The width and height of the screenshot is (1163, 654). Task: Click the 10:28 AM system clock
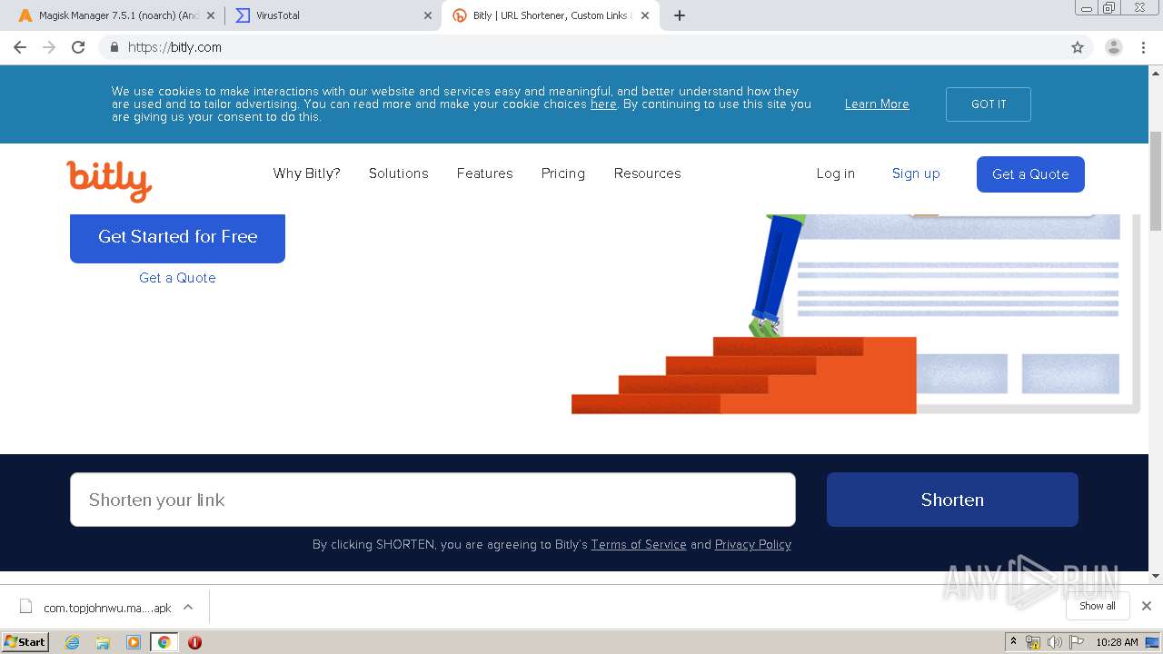[x=1117, y=642]
